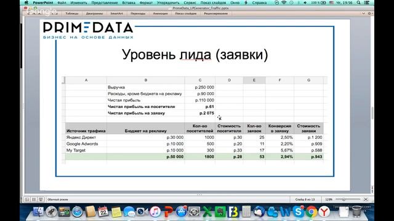Image resolution: width=394 pixels, height=221 pixels.
Task: Open the FB app Dock icon
Action: click(233, 212)
